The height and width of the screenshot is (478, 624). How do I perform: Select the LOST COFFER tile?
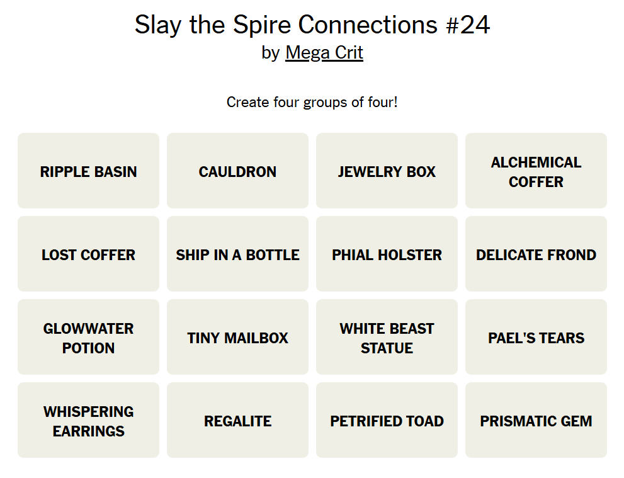coord(88,254)
